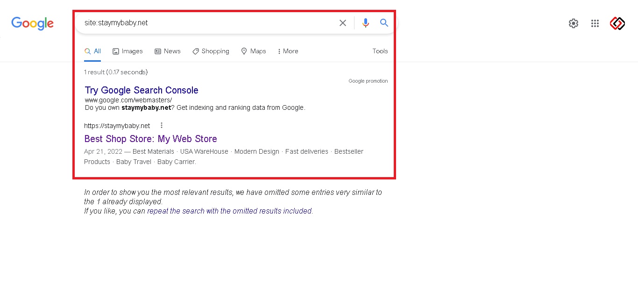Open Best Shop Store: My Web Store result
Screen dimensions: 638x300
150,139
